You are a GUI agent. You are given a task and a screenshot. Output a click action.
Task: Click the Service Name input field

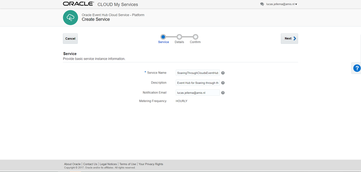[198, 73]
